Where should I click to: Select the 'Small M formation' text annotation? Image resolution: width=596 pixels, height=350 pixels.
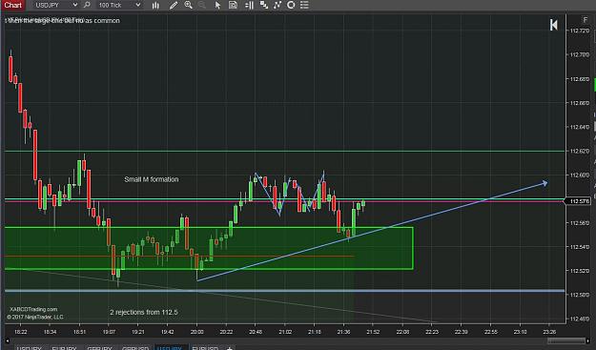(152, 179)
